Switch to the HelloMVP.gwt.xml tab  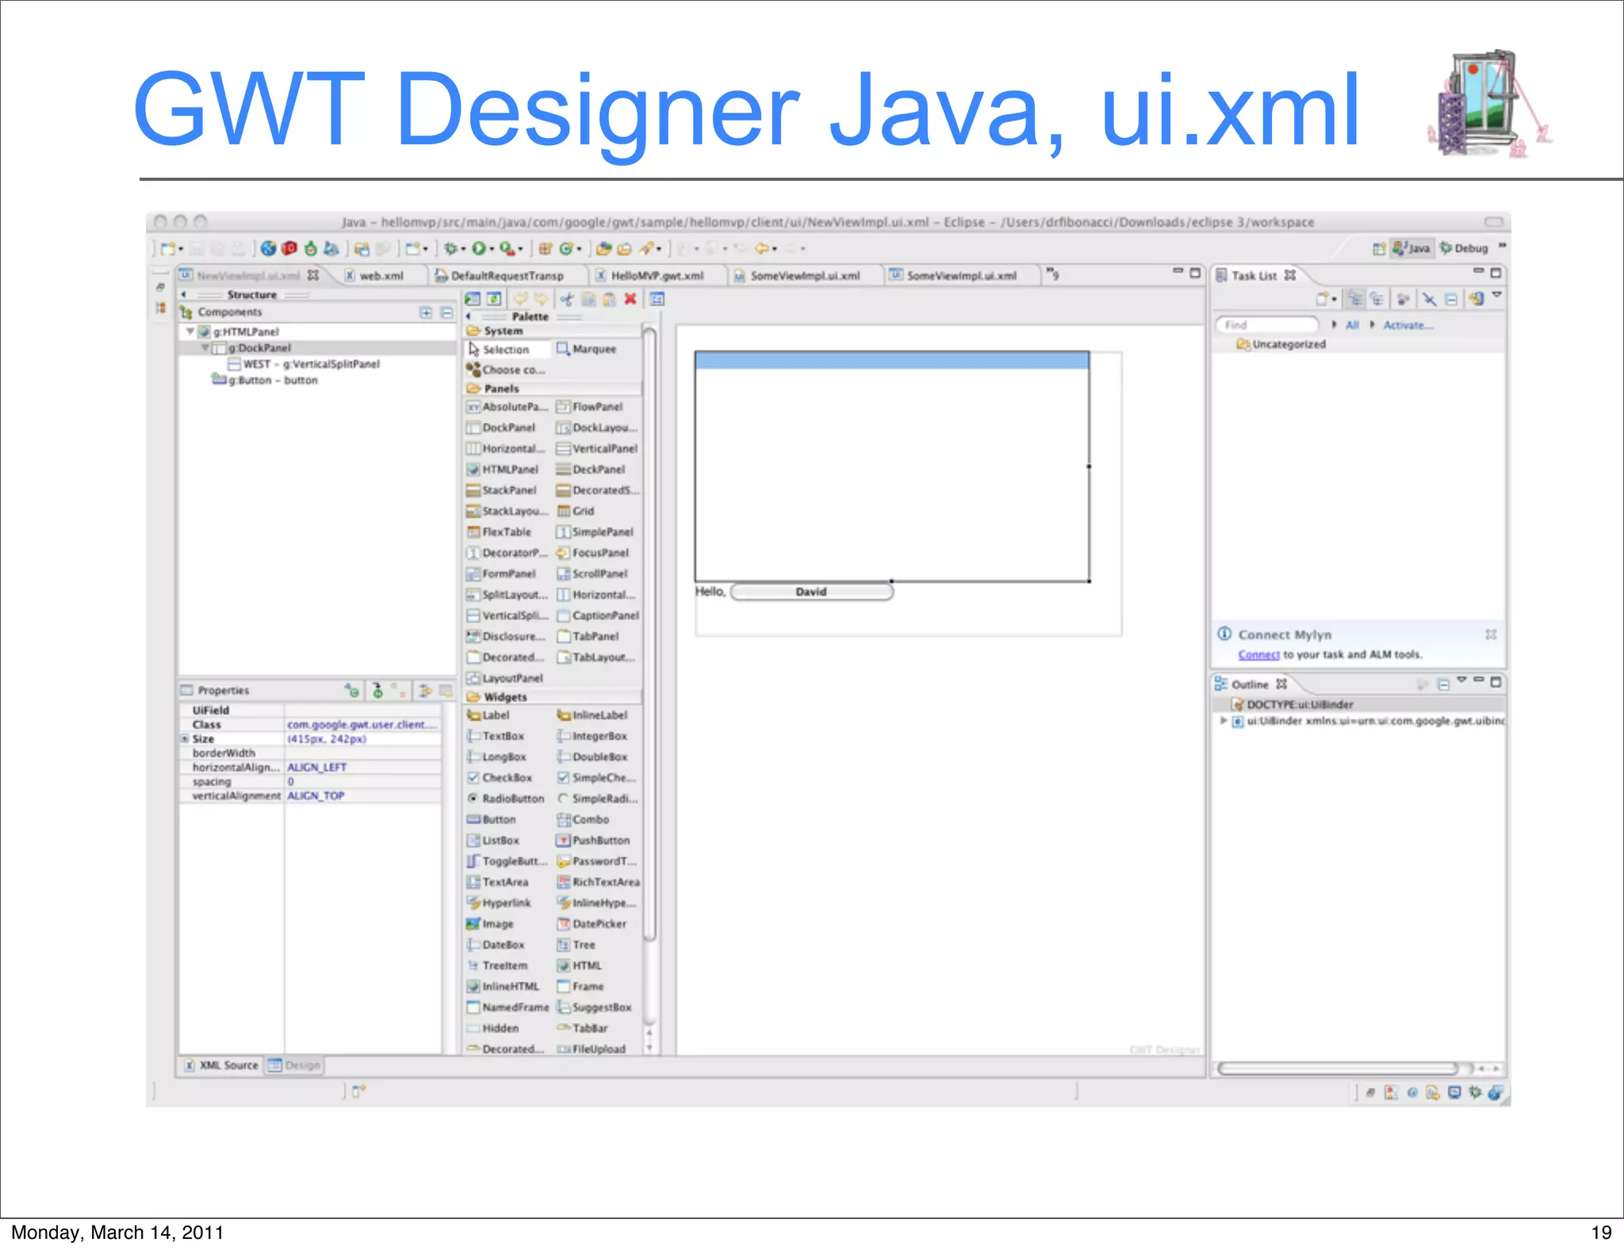pyautogui.click(x=649, y=275)
